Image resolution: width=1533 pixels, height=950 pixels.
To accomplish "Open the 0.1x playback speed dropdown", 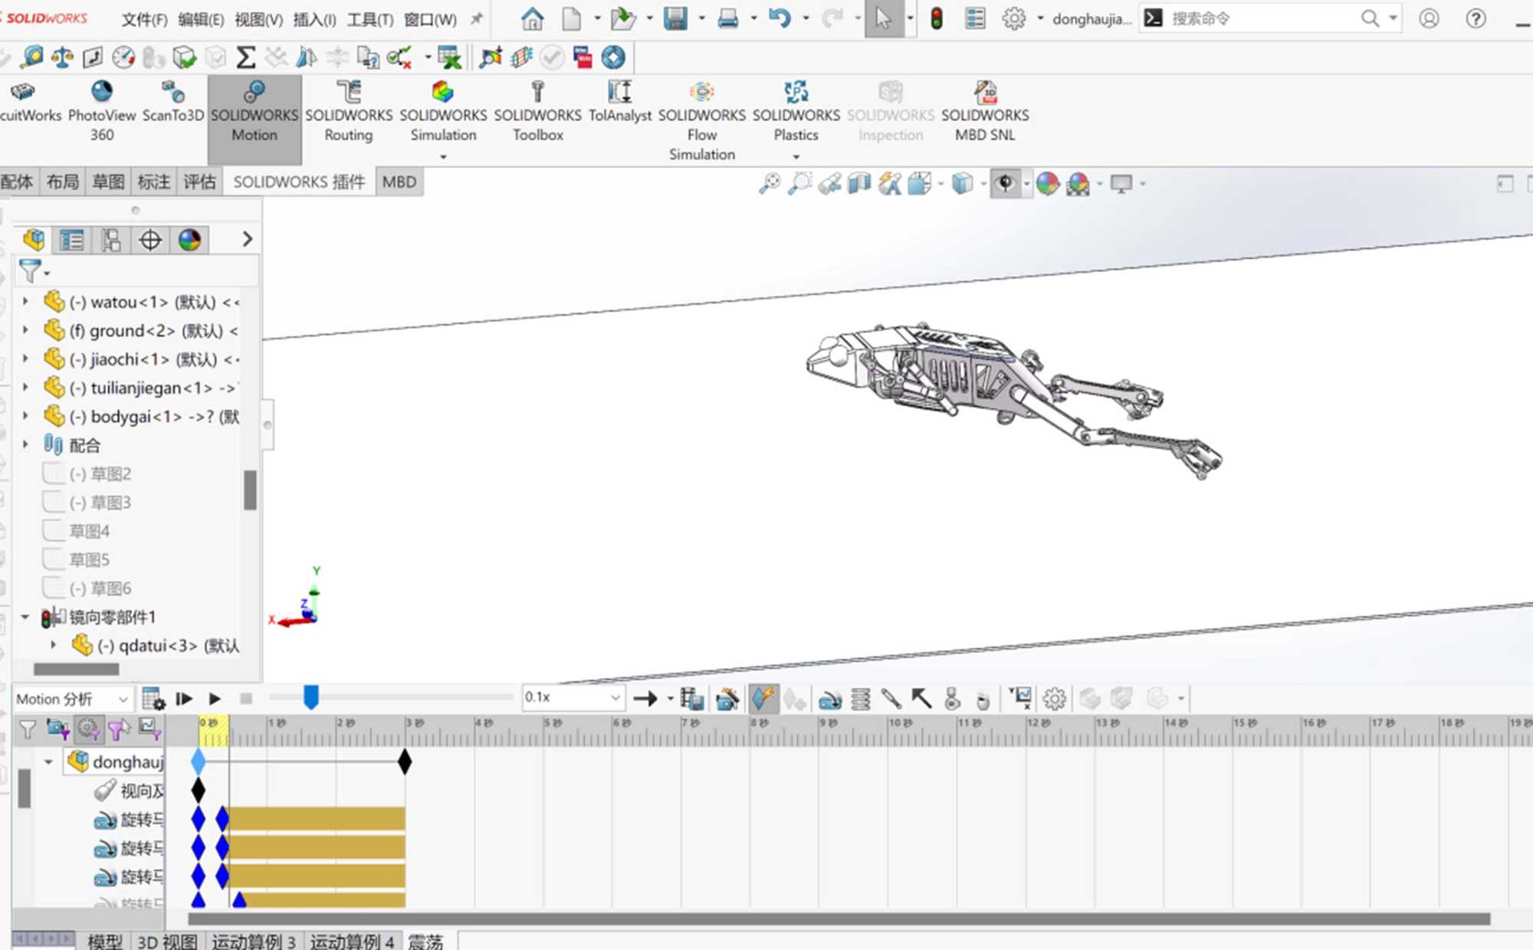I will click(615, 698).
